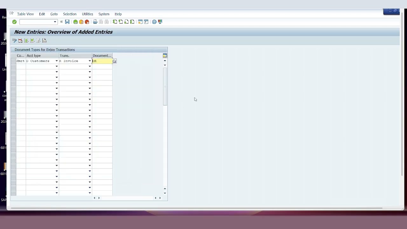Viewport: 407px width, 229px height.
Task: Expand the command field dropdown arrow
Action: pyautogui.click(x=55, y=22)
